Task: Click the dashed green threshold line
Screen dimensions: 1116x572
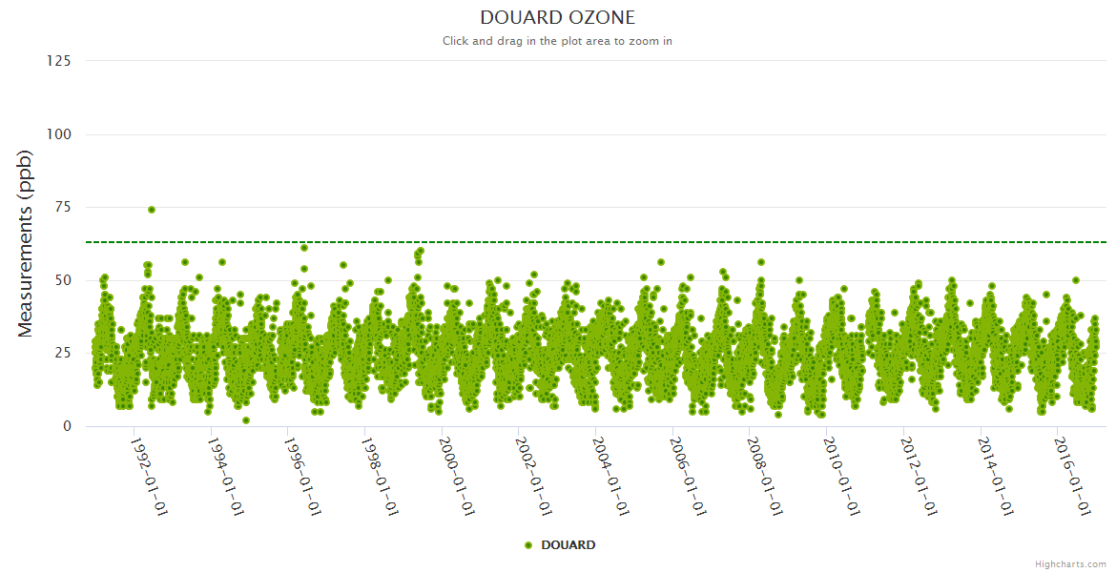Action: pos(668,242)
